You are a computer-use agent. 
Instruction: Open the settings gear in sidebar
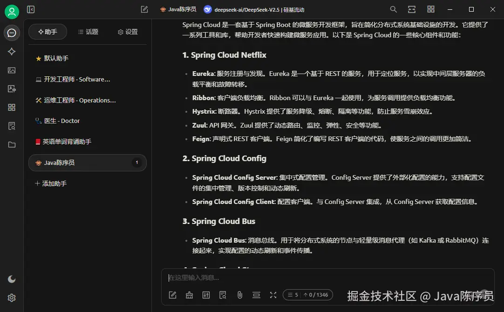point(12,298)
